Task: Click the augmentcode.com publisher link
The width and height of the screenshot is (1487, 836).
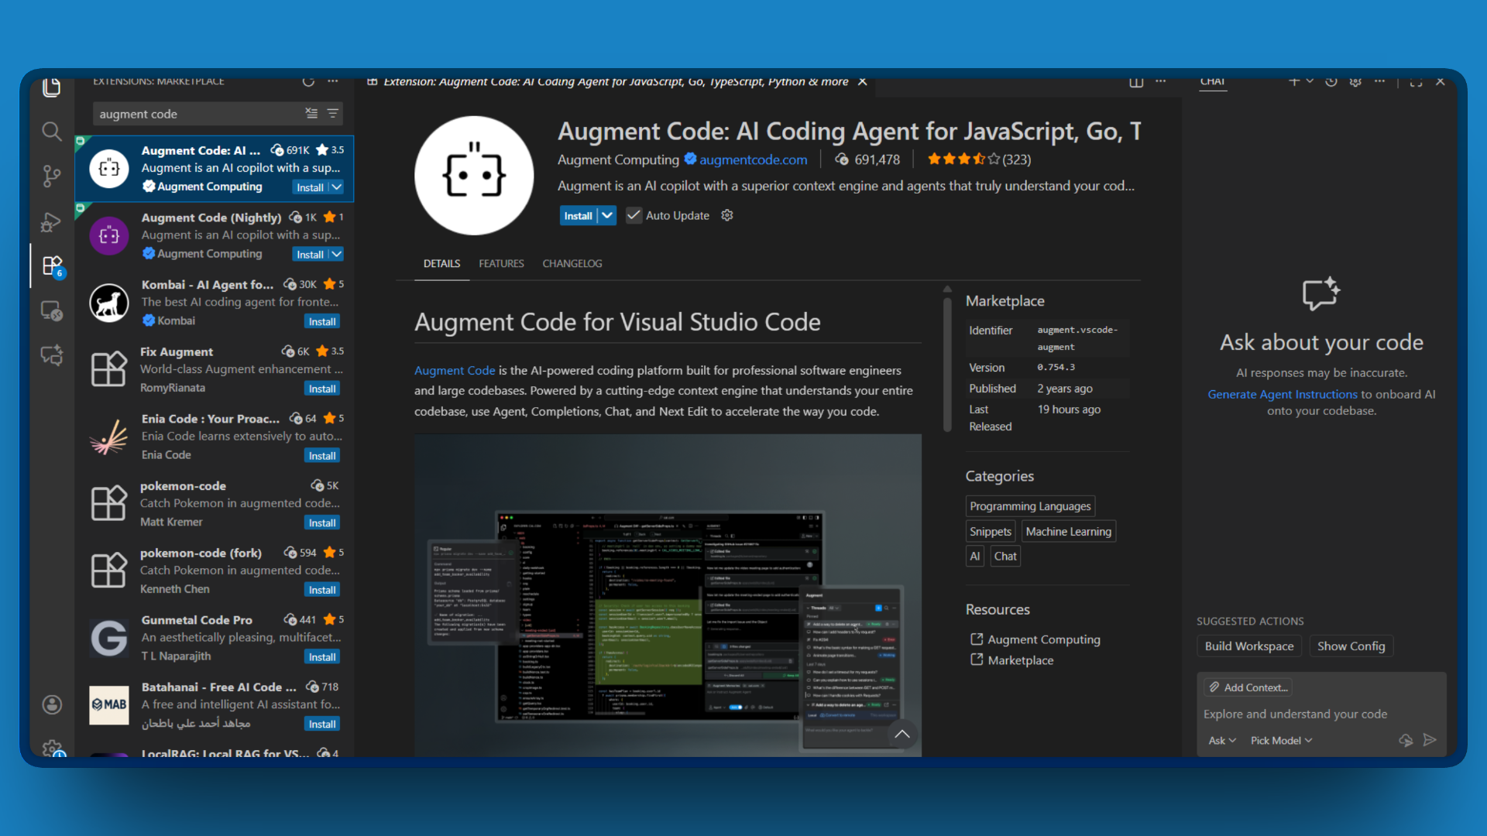Action: click(753, 159)
